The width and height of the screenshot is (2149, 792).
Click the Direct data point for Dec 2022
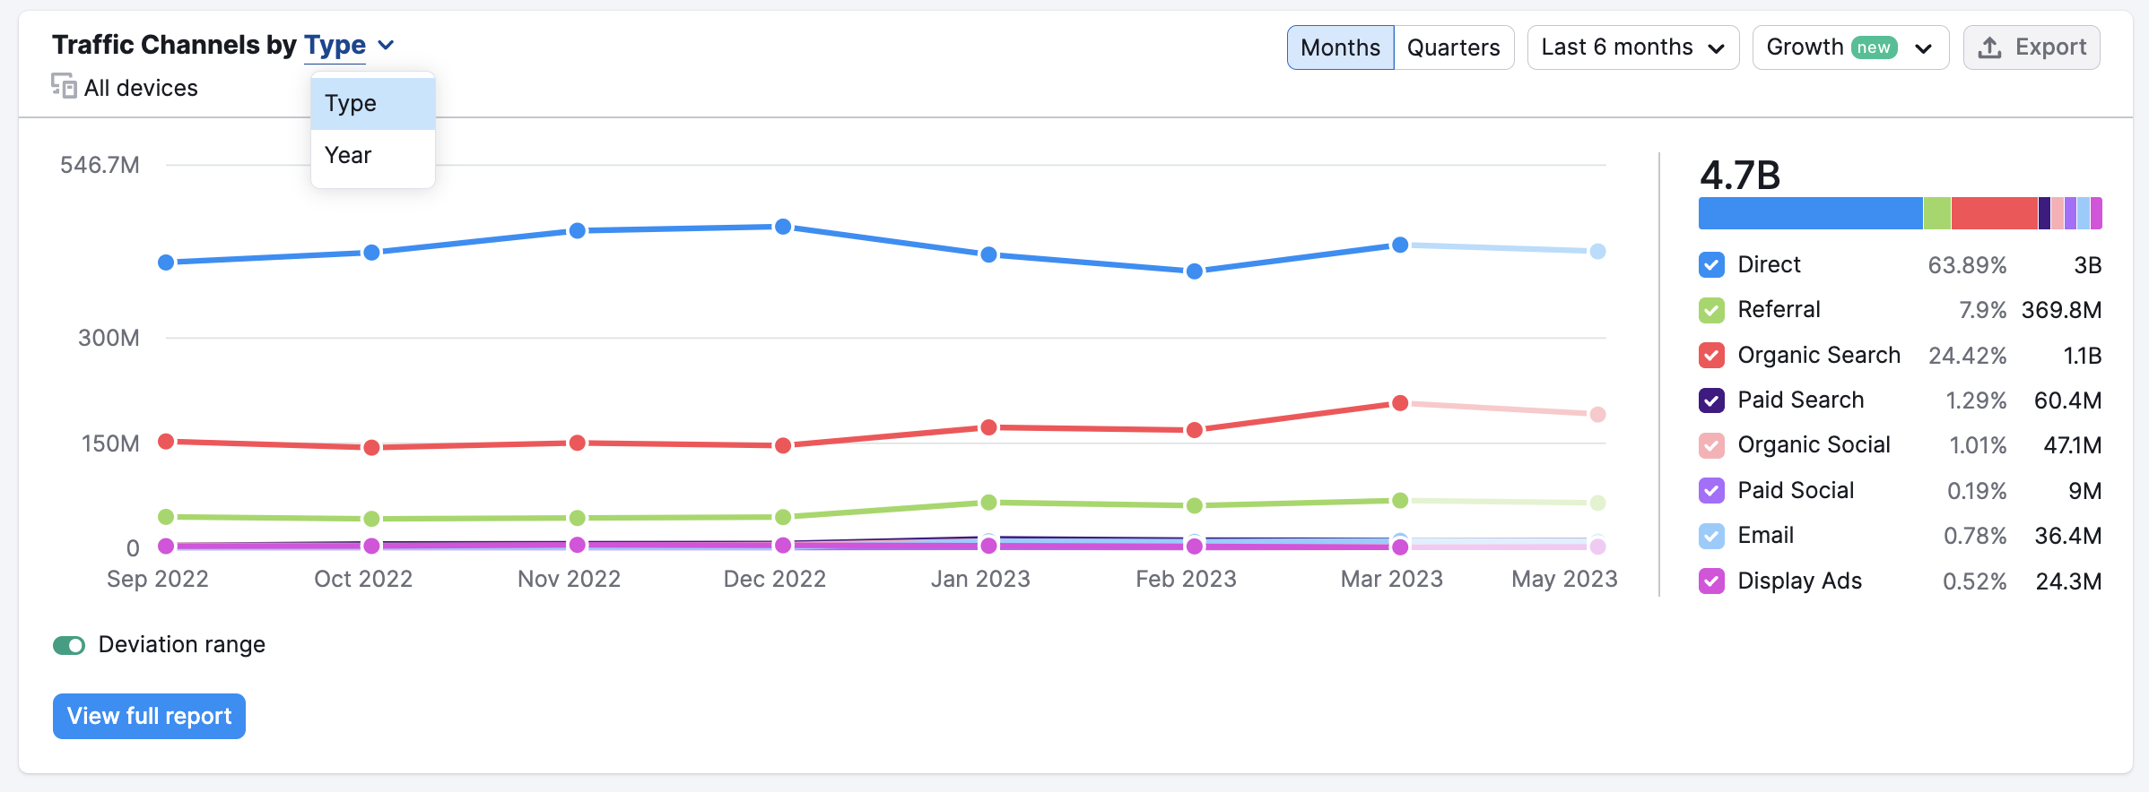[783, 227]
